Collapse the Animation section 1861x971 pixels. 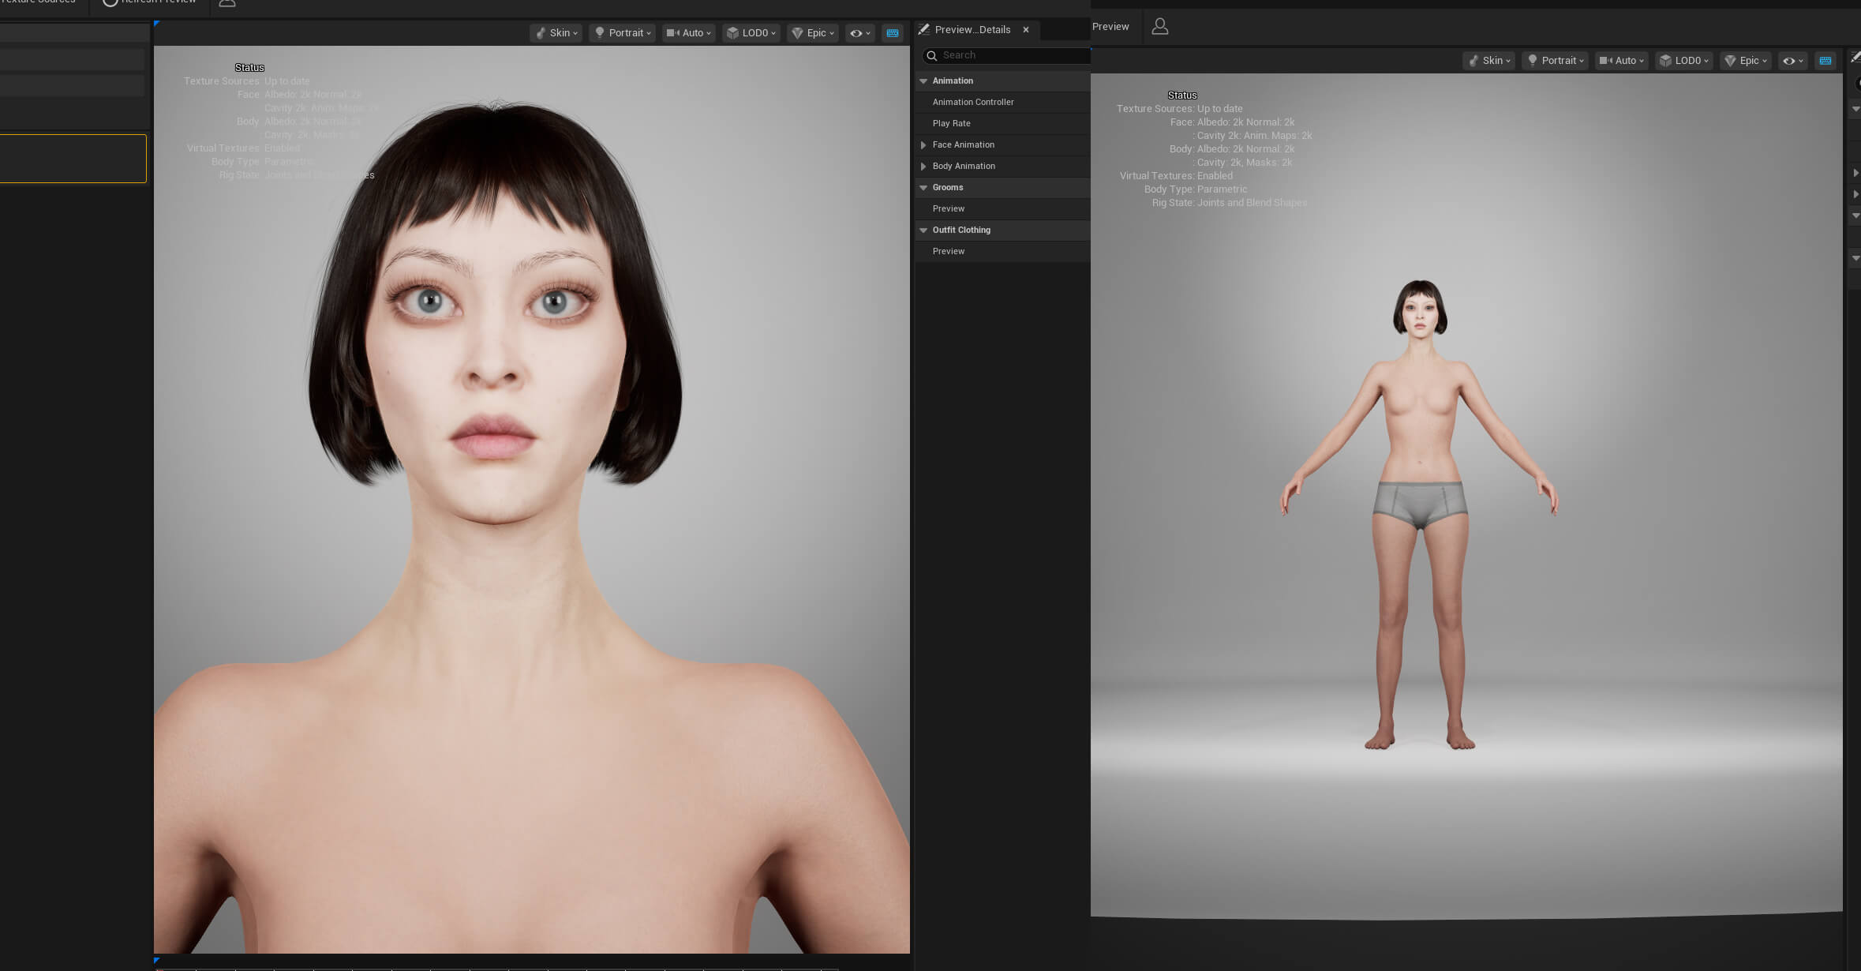coord(923,81)
